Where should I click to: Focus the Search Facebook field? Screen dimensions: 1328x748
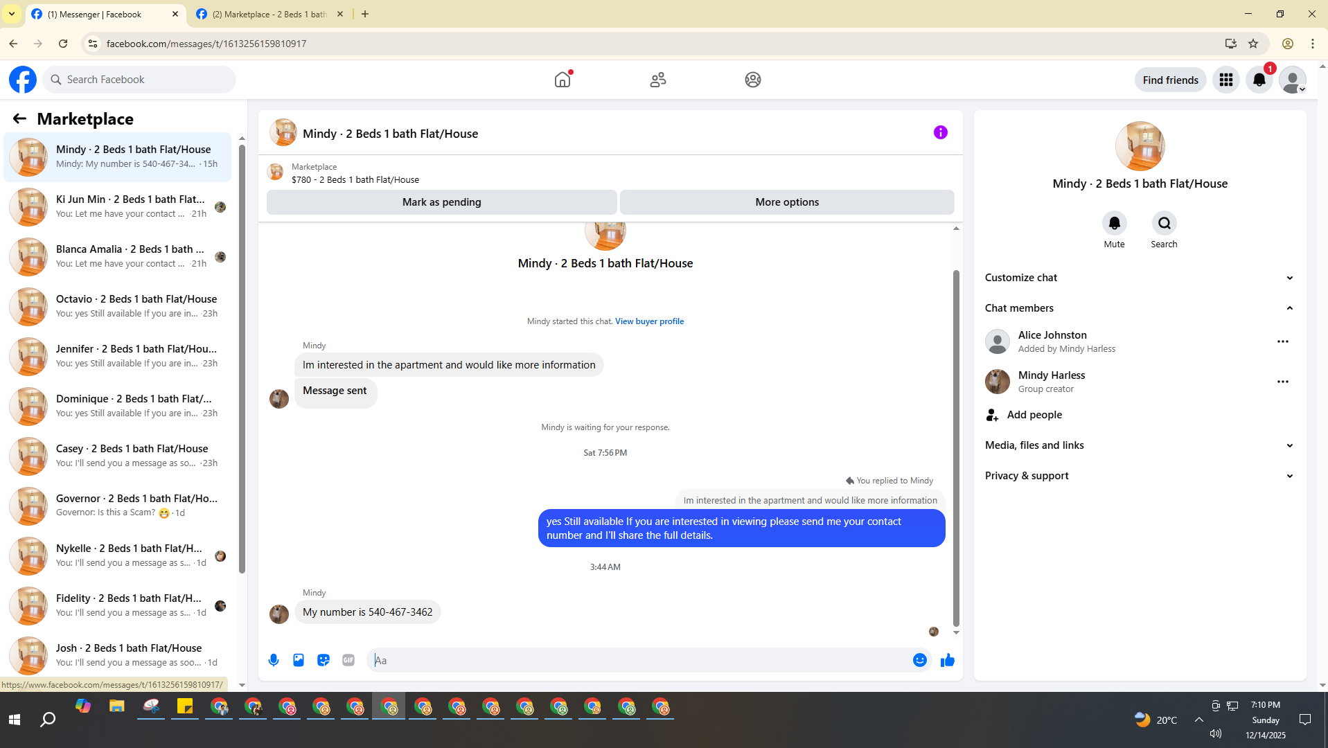(x=139, y=80)
